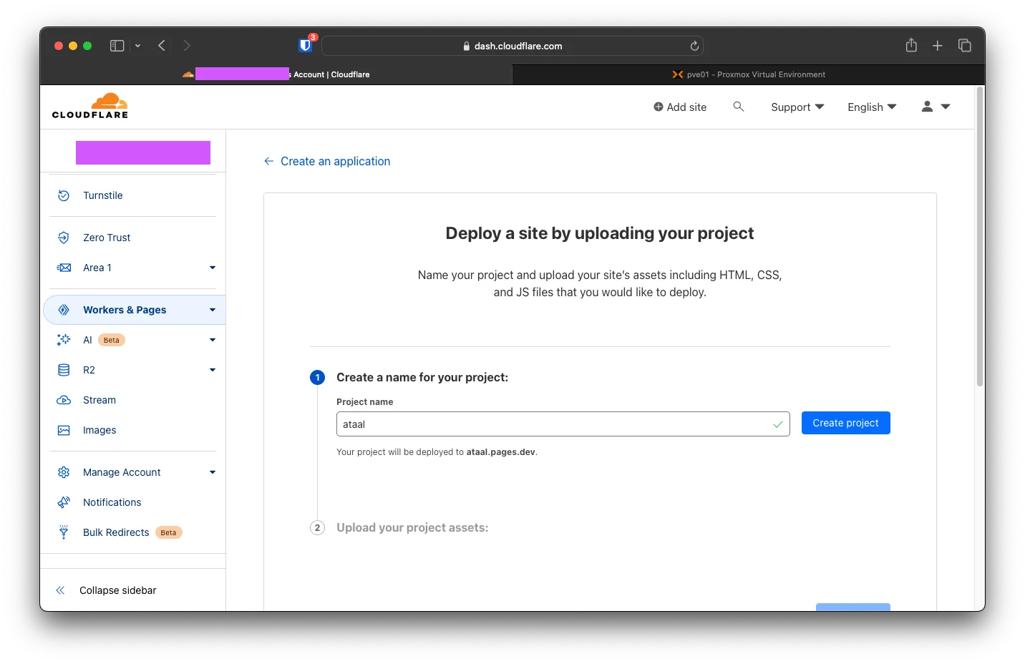Image resolution: width=1025 pixels, height=664 pixels.
Task: Switch to the Account | Cloudflare tab
Action: 276,74
